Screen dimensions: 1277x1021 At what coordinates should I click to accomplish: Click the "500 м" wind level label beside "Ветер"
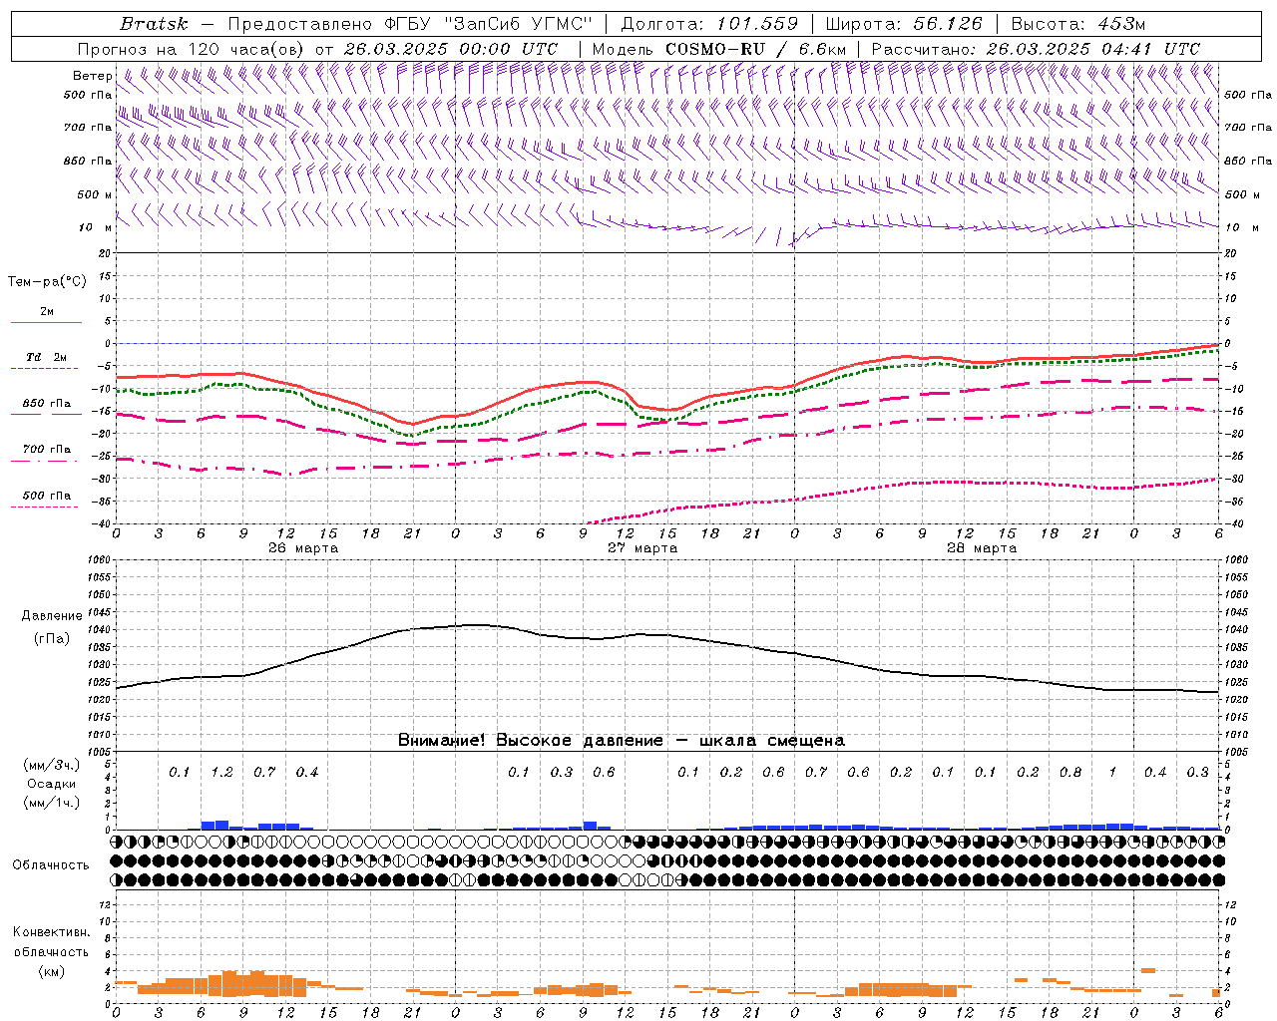click(95, 194)
